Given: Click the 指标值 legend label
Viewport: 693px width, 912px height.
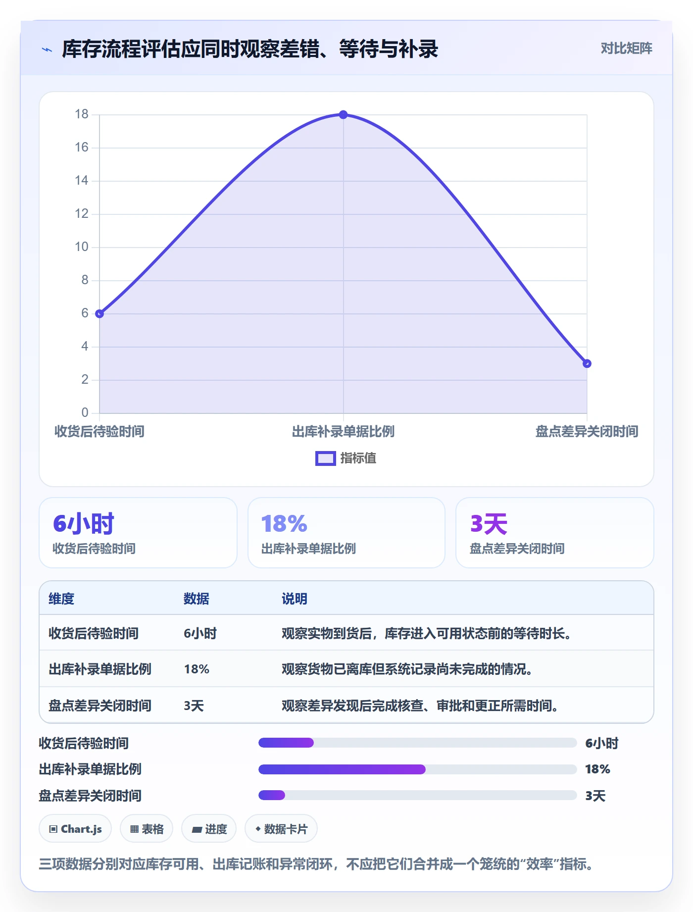Looking at the screenshot, I should pyautogui.click(x=358, y=458).
